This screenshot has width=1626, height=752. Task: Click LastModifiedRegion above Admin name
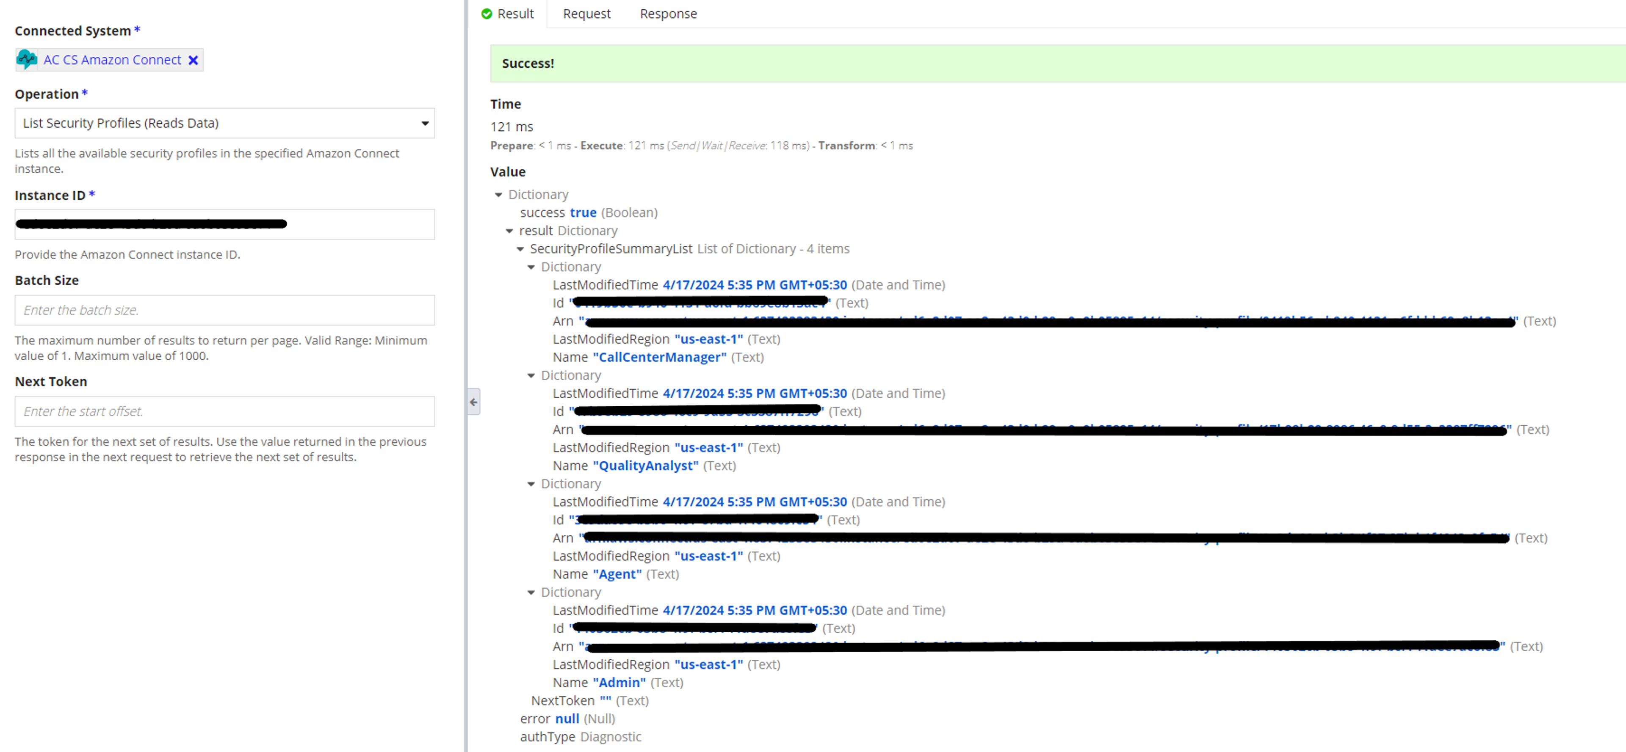666,665
